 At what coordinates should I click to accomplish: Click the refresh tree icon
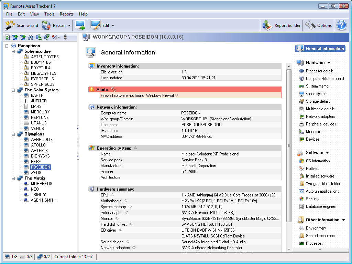[8, 37]
